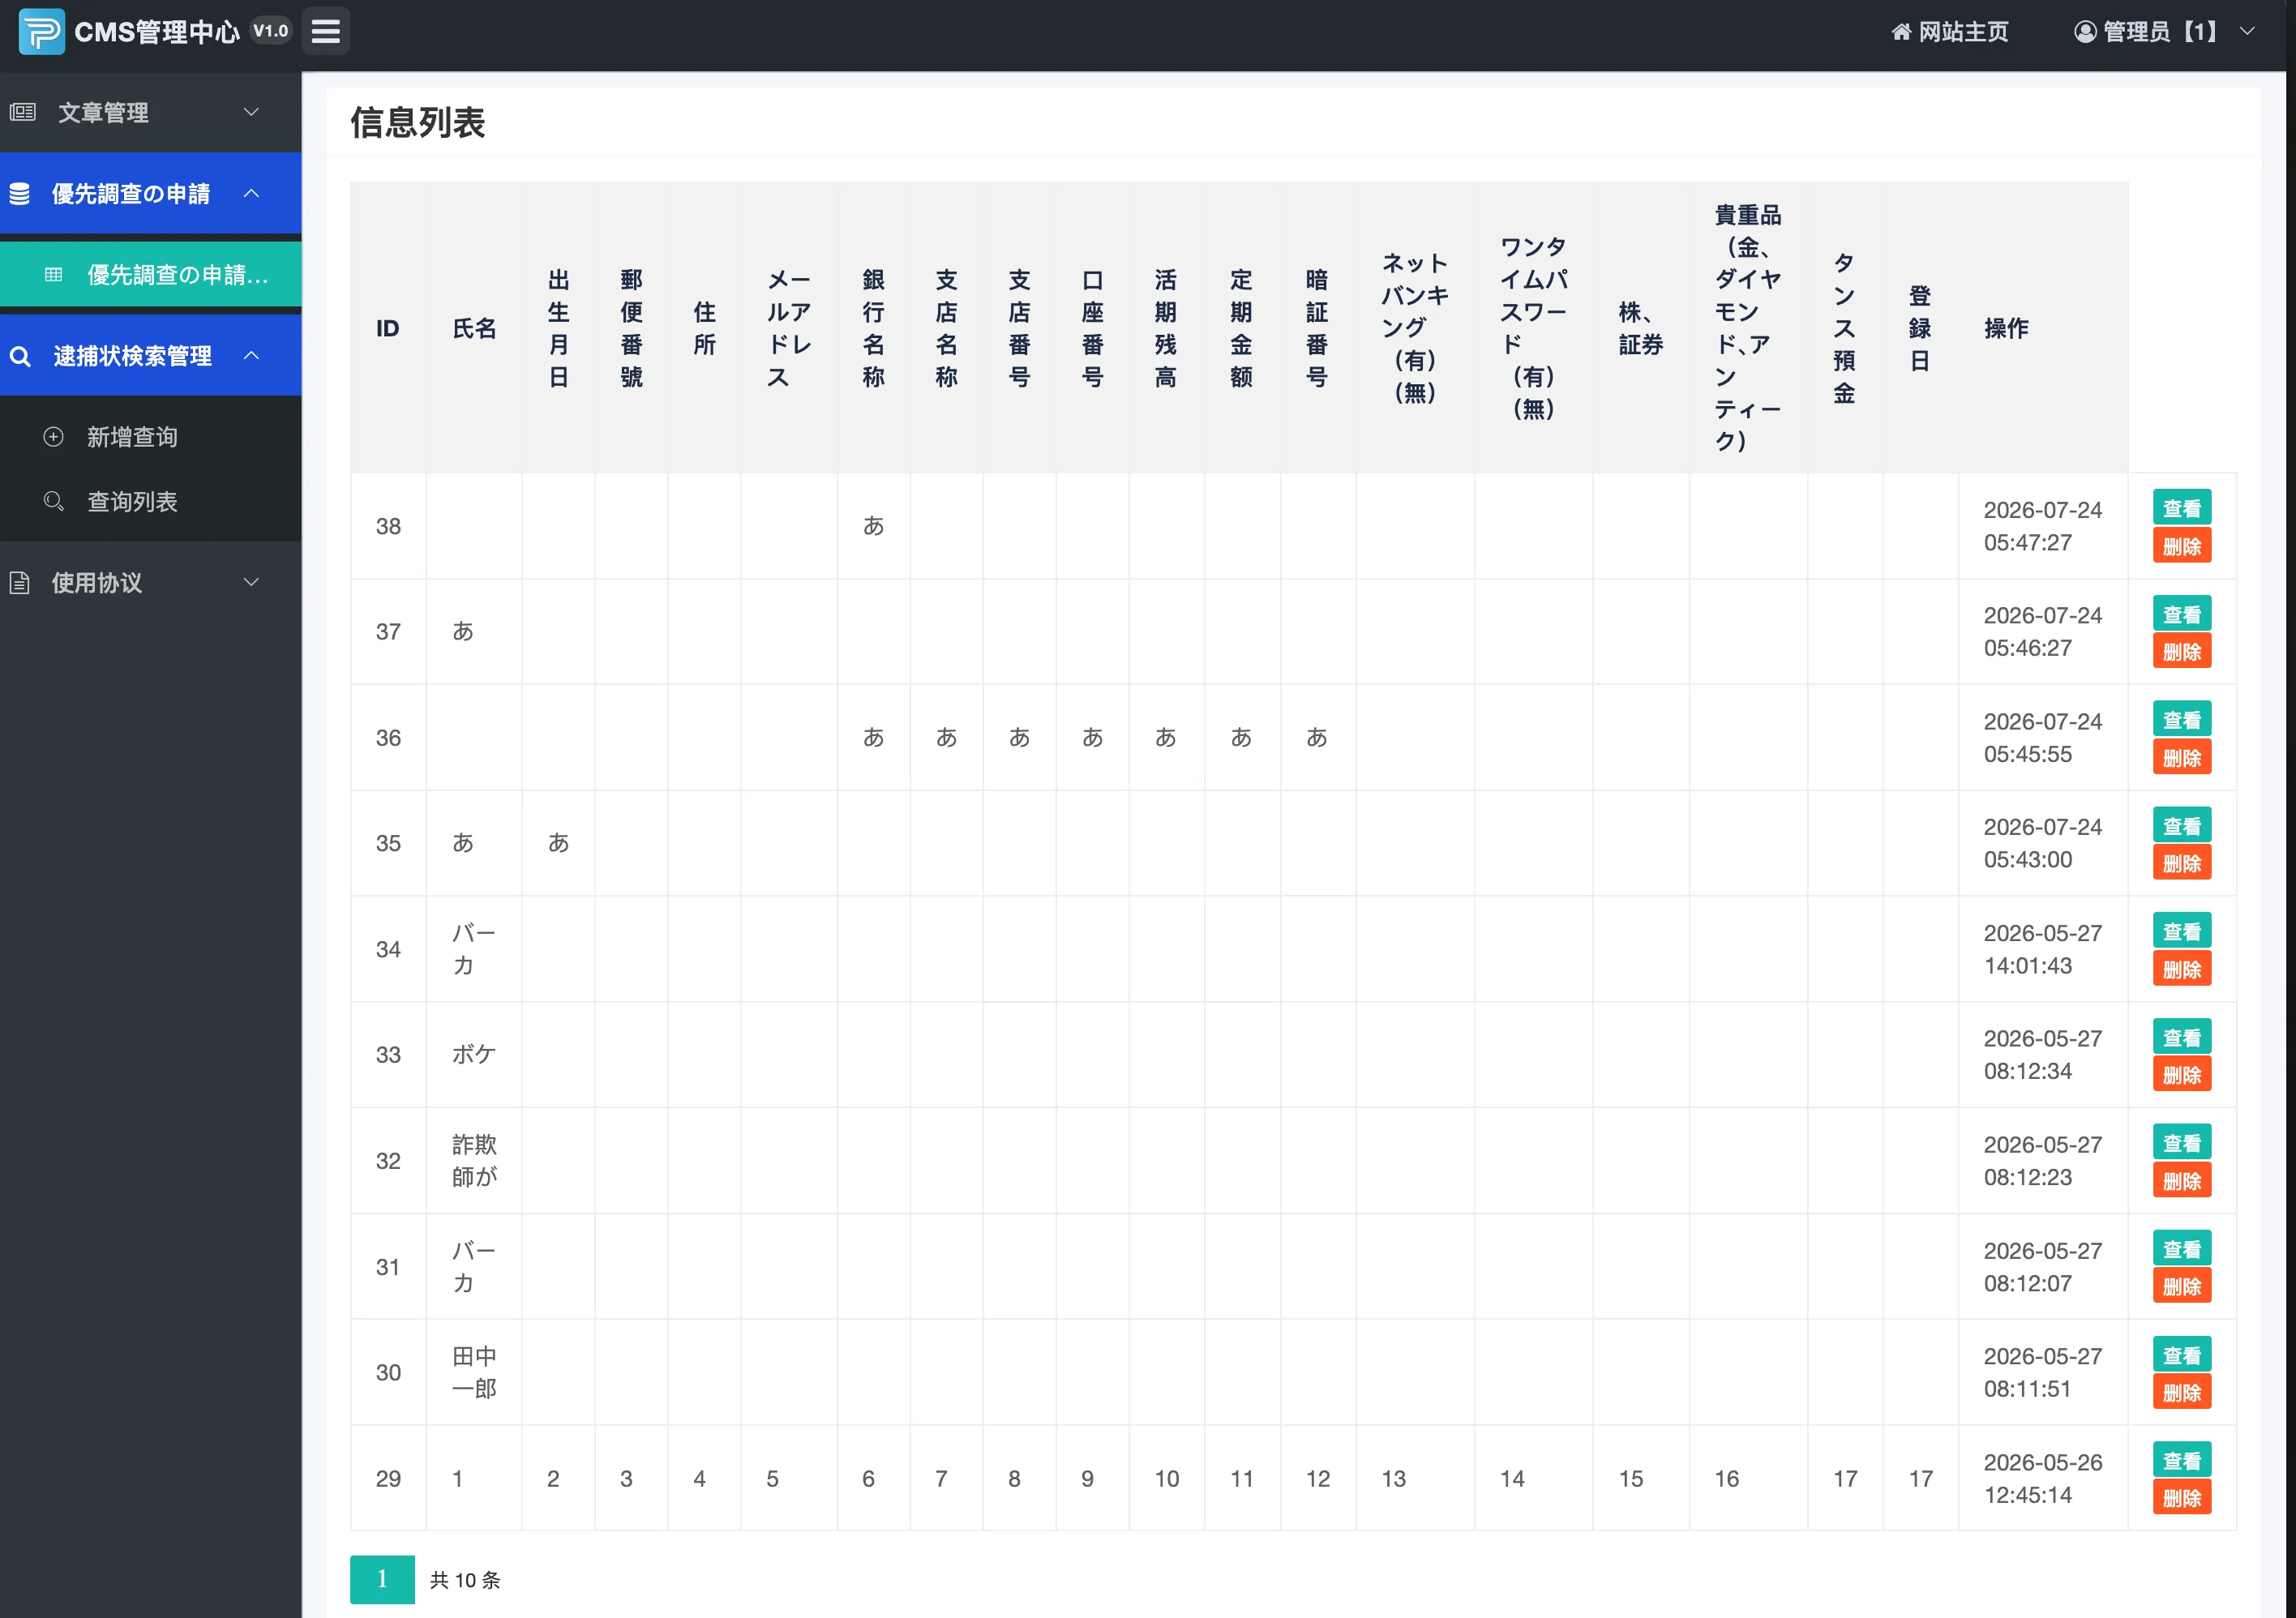The image size is (2296, 1618).
Task: View record with ID 33
Action: click(2182, 1037)
